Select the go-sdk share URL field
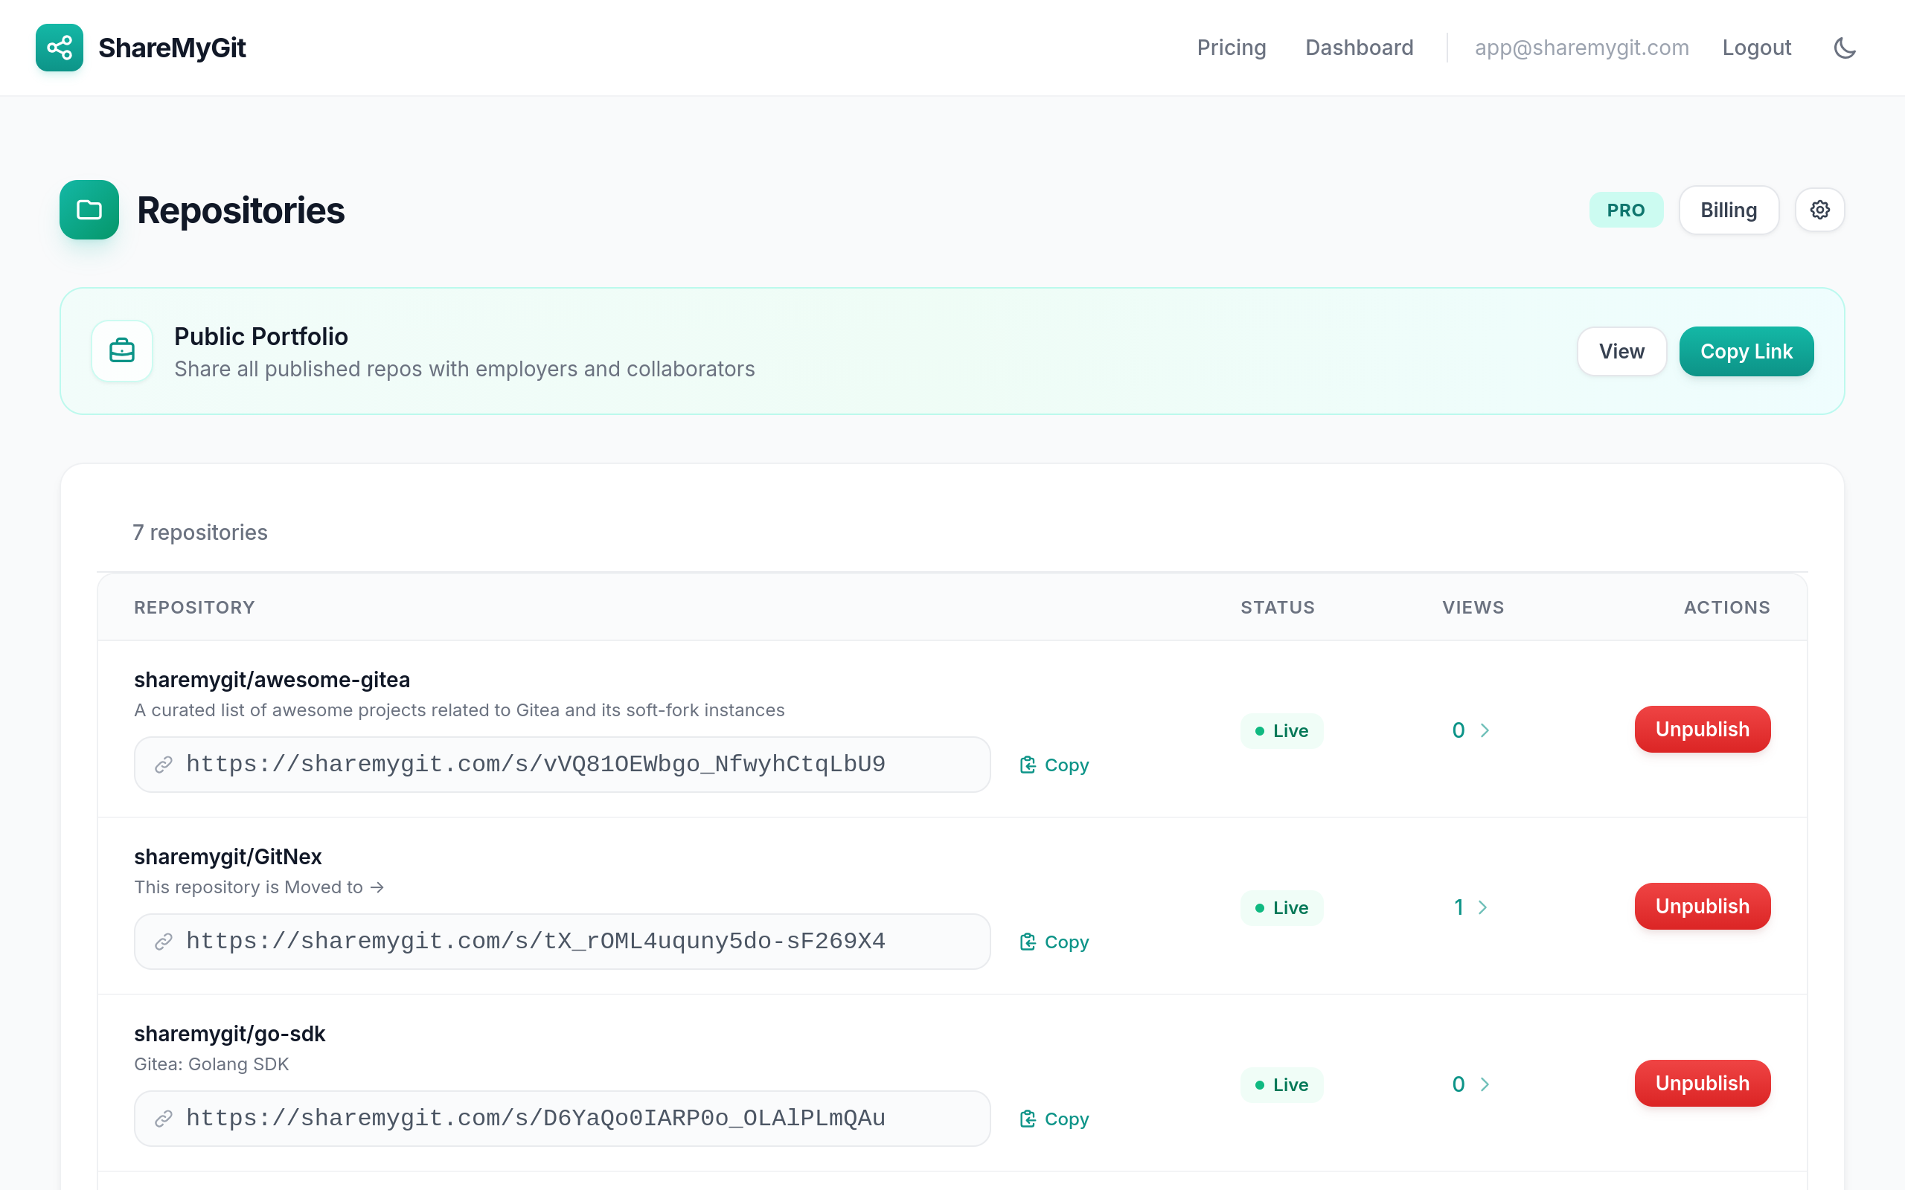This screenshot has width=1905, height=1190. coord(562,1119)
